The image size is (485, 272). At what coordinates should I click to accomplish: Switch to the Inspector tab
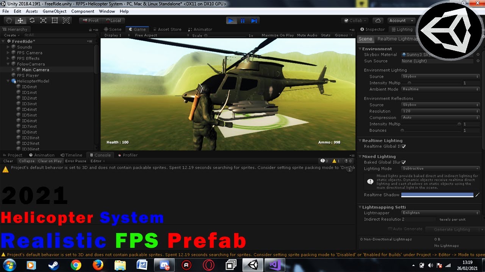[372, 29]
